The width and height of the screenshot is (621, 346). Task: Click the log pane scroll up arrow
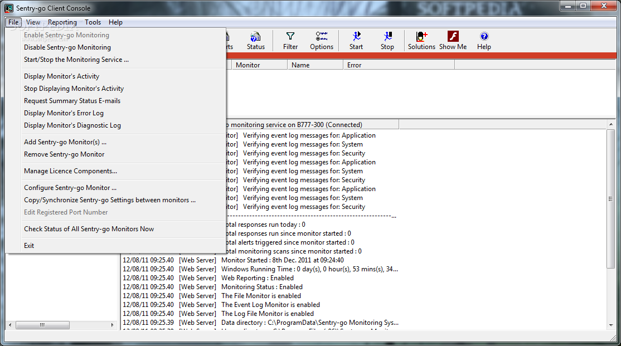pyautogui.click(x=611, y=124)
